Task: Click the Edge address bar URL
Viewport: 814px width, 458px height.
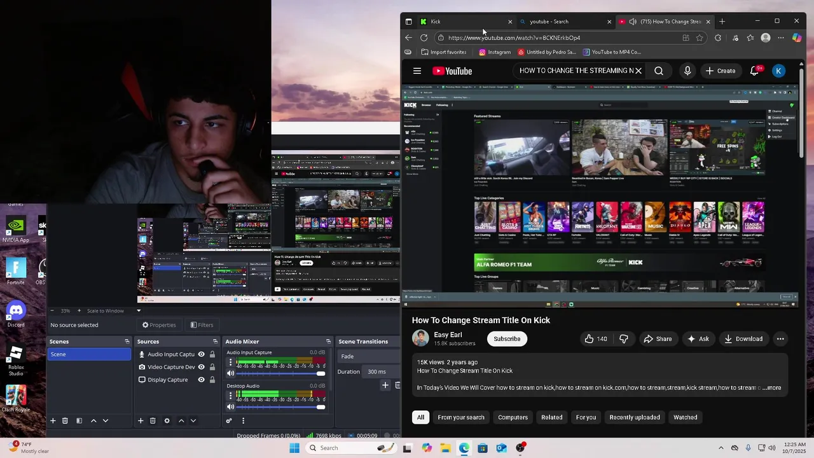Action: [x=514, y=38]
